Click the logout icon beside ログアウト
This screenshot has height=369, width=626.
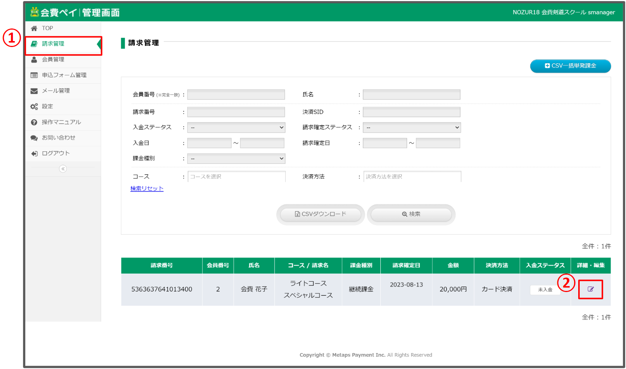[34, 153]
